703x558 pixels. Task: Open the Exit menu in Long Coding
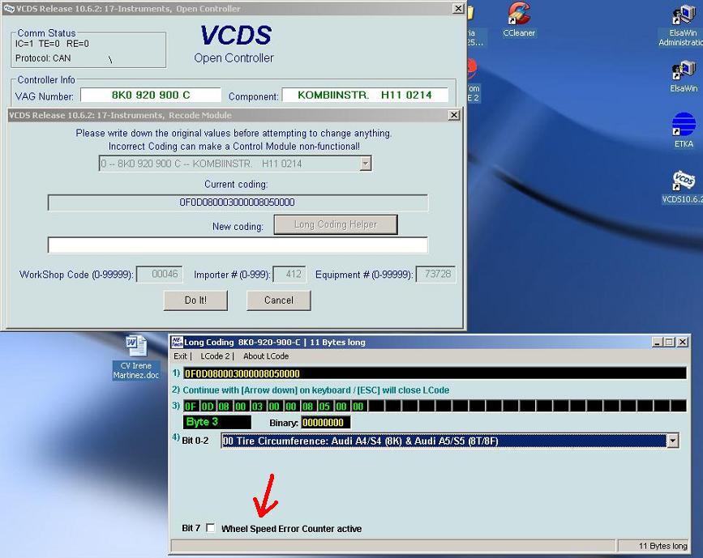point(180,356)
